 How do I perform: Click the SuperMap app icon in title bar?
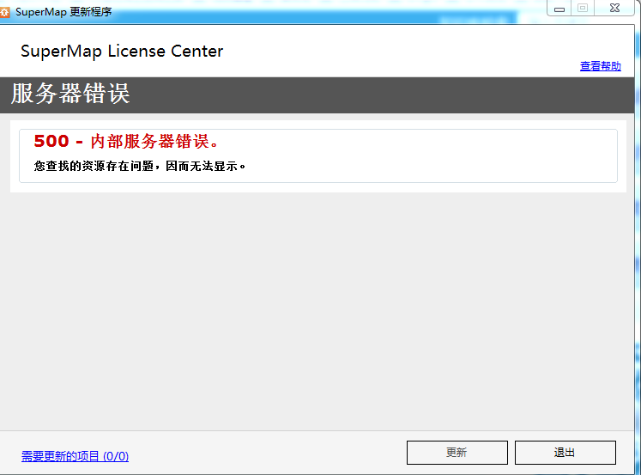pos(4,12)
